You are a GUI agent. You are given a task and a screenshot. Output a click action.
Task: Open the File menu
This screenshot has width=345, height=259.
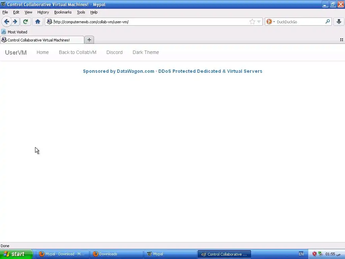(x=5, y=12)
